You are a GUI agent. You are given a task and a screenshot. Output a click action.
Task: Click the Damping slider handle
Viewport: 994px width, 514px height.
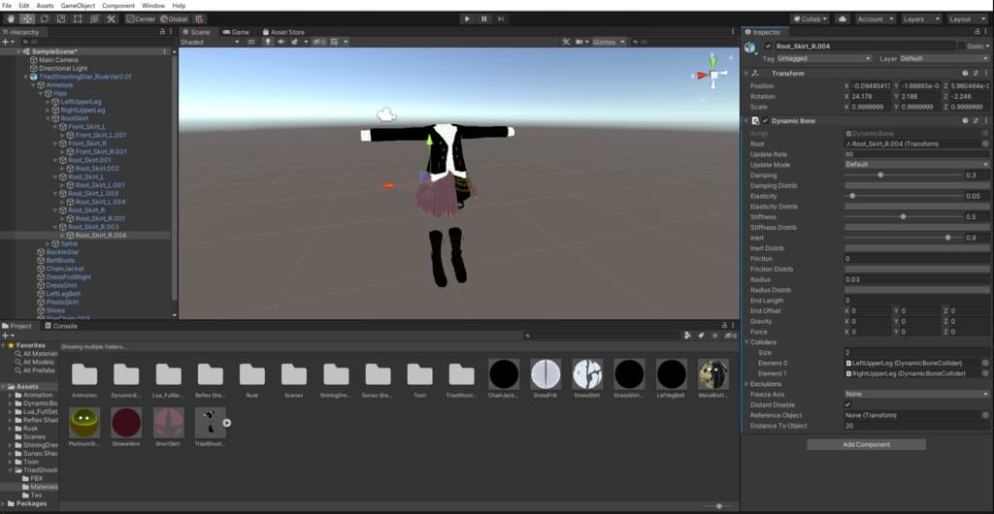tap(880, 175)
